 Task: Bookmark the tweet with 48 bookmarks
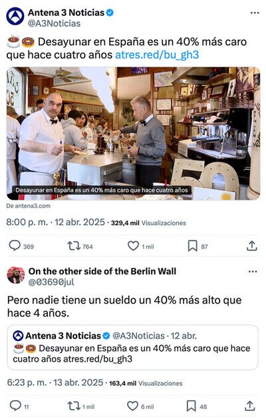pos(192,406)
